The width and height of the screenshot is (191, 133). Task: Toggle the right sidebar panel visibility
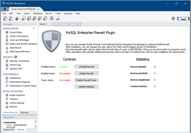pyautogui.click(x=188, y=18)
